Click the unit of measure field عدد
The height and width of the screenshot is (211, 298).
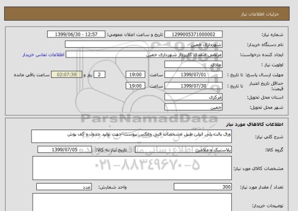[x=64, y=187]
